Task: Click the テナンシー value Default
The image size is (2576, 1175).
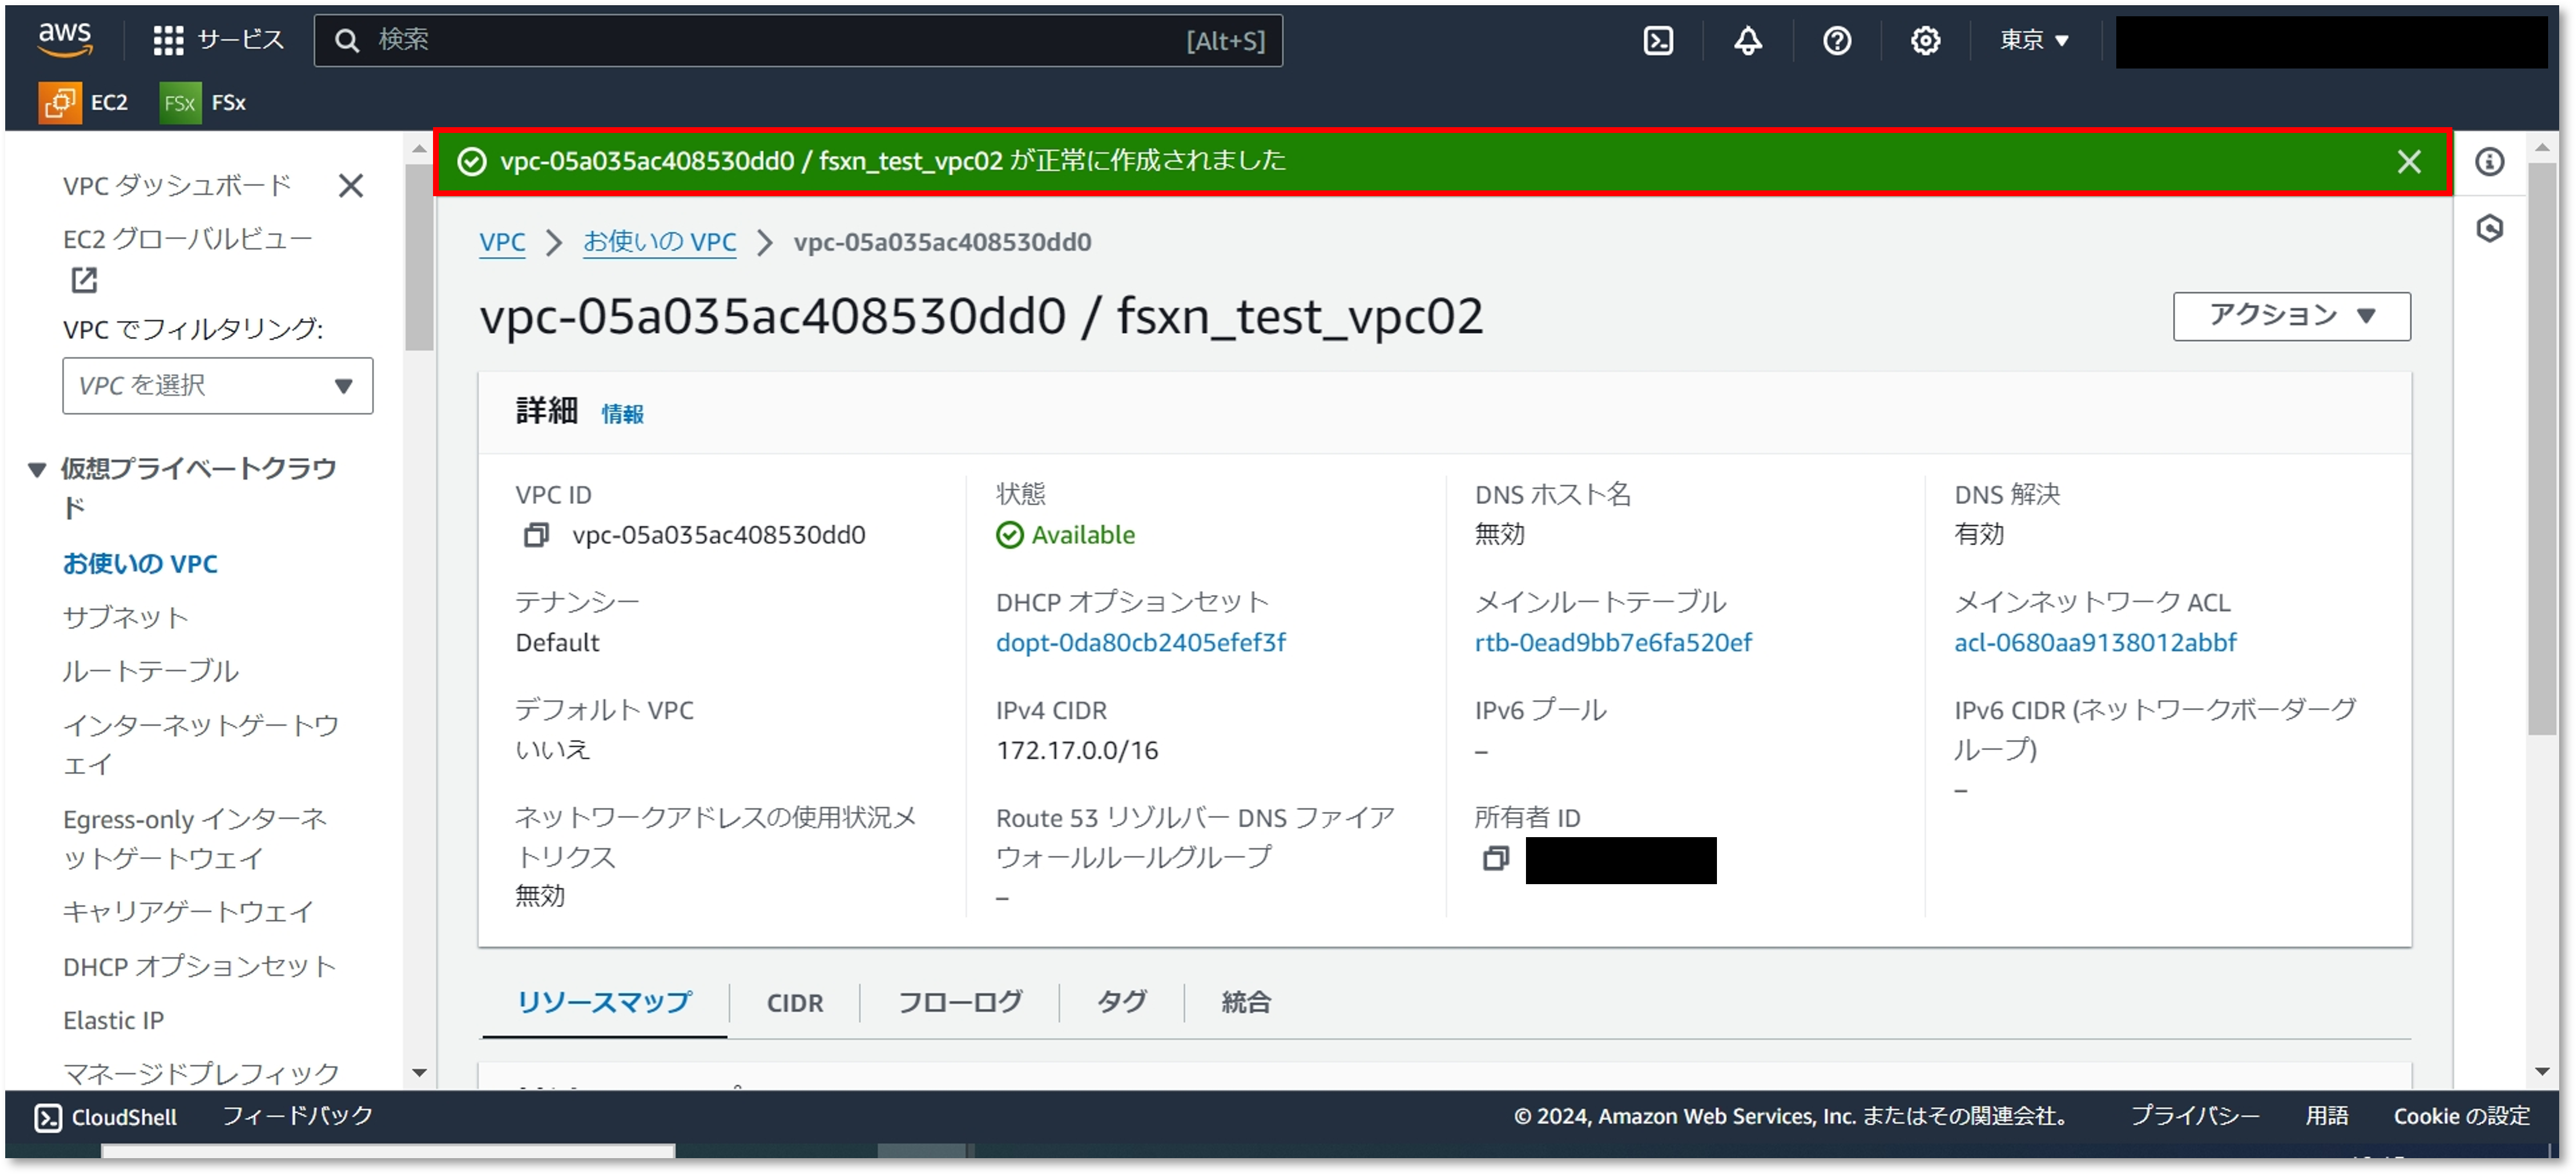Action: [557, 642]
